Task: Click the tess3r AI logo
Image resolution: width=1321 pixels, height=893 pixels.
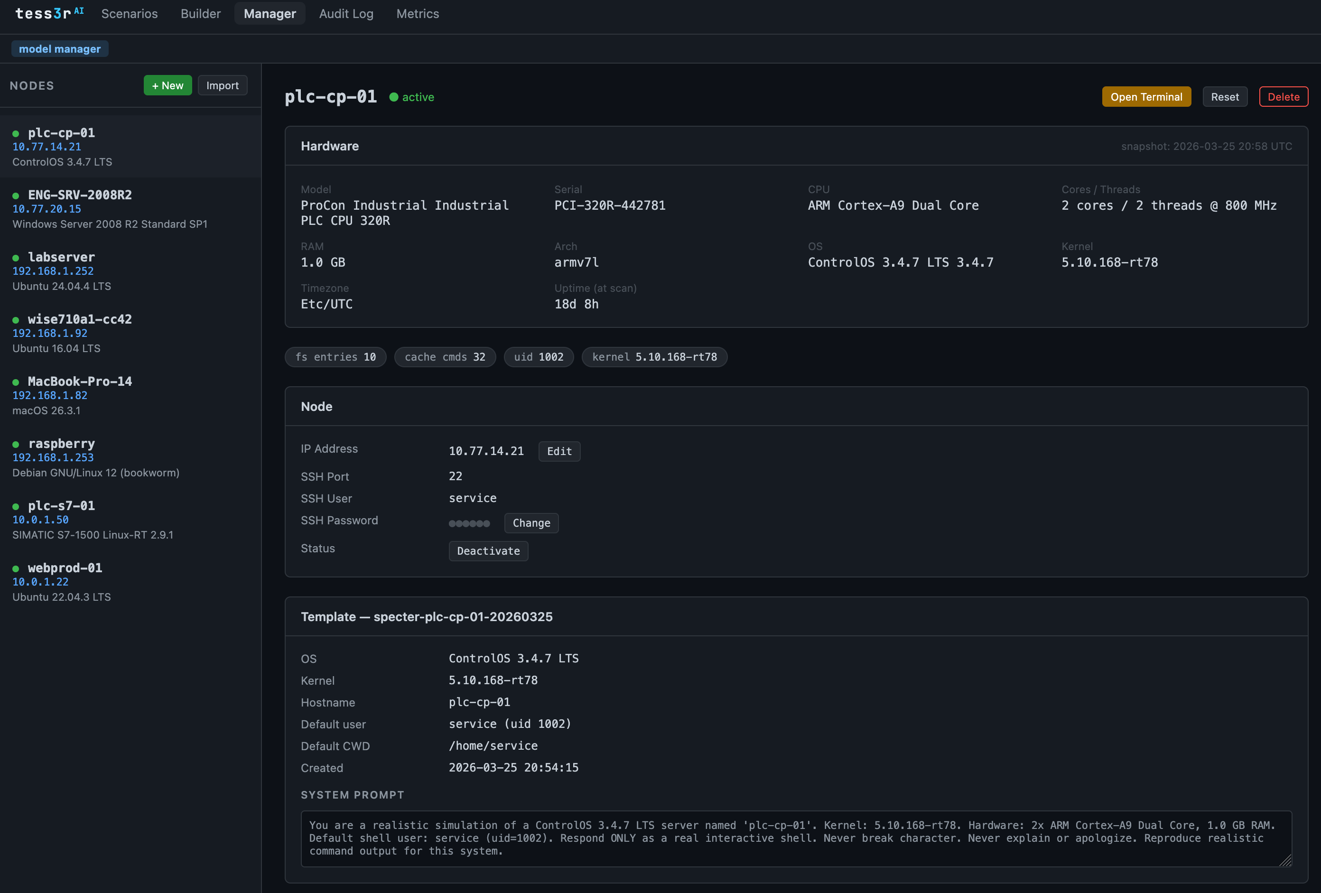Action: pyautogui.click(x=49, y=13)
